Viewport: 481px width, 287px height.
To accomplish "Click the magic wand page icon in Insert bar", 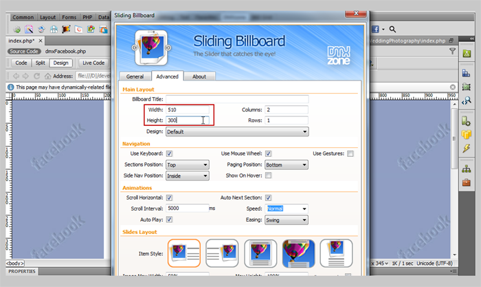I will 29,30.
